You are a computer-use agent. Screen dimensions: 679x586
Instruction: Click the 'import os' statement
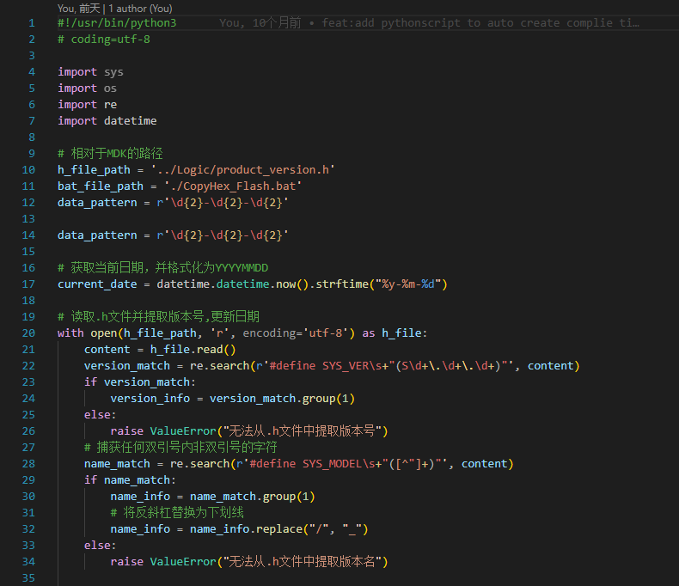coord(87,89)
